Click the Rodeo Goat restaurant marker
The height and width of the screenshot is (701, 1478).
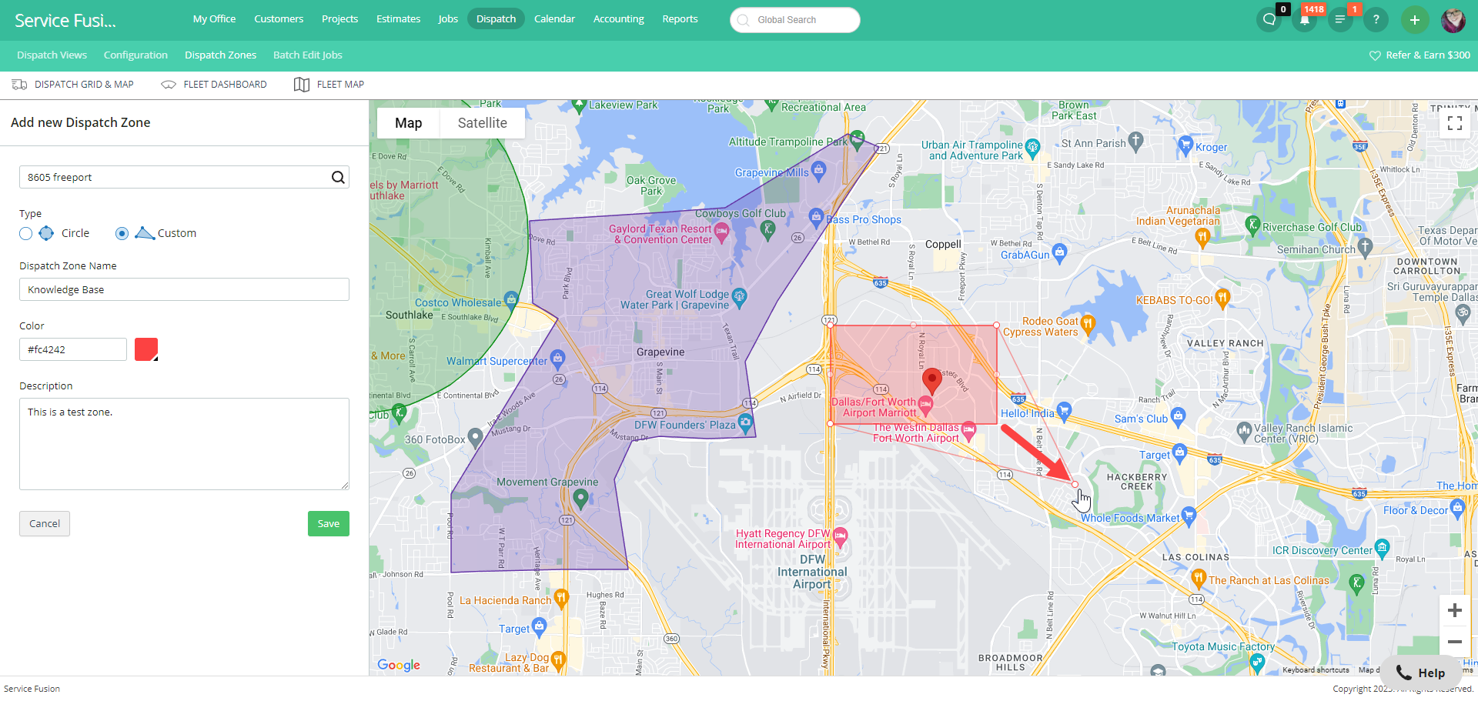[1087, 324]
